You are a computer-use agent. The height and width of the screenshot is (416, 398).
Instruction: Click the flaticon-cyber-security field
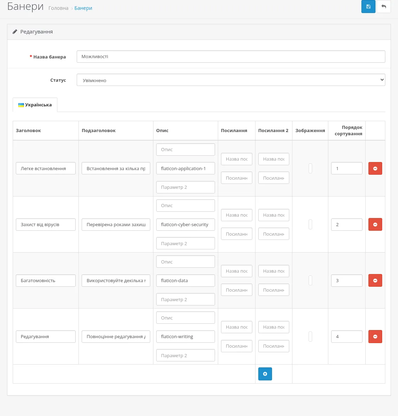tap(185, 224)
